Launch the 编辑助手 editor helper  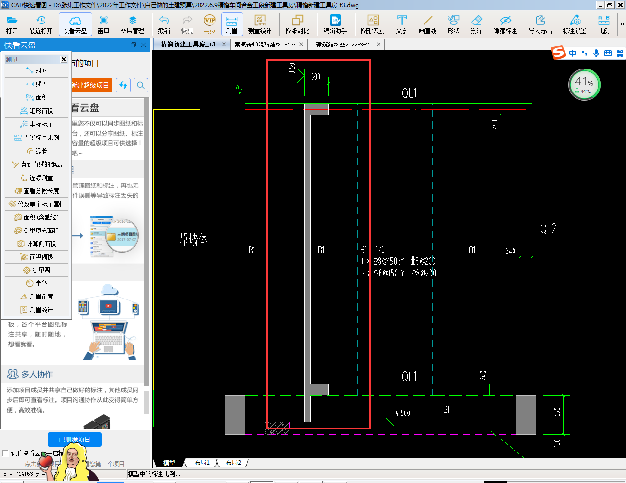(x=335, y=24)
